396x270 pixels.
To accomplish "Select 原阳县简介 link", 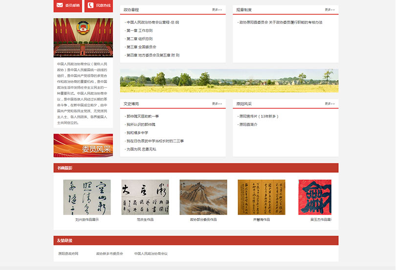I will point(248,125).
